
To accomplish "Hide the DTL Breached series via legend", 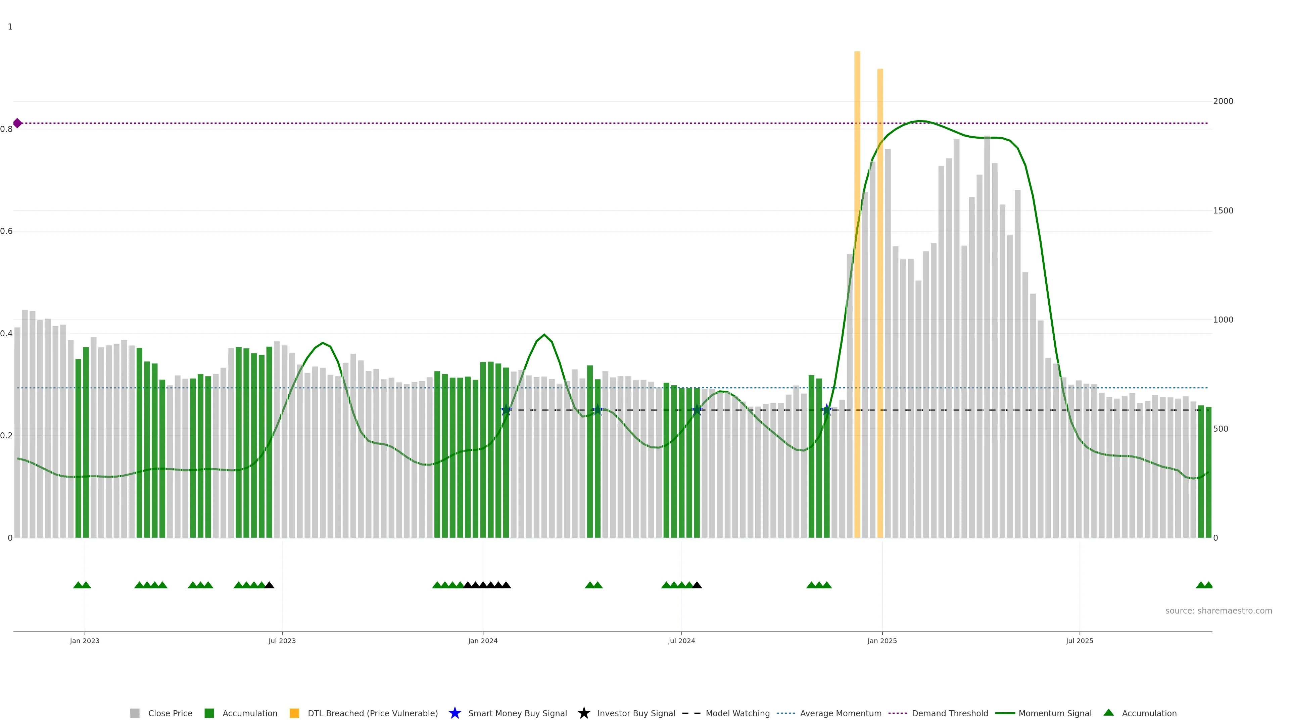I will pos(372,713).
